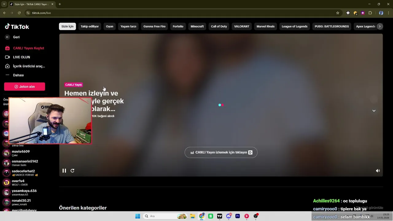The height and width of the screenshot is (221, 393).
Task: Select the Apex Legends tab
Action: point(365,26)
